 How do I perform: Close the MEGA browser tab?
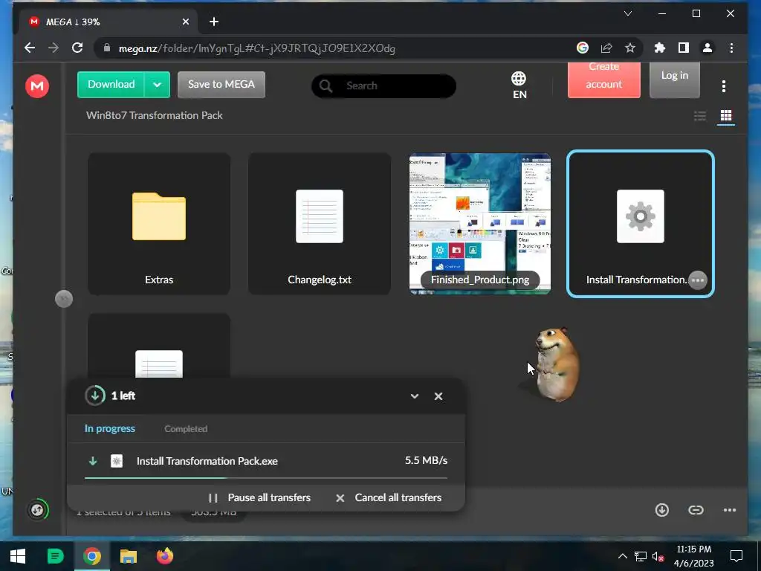(185, 22)
